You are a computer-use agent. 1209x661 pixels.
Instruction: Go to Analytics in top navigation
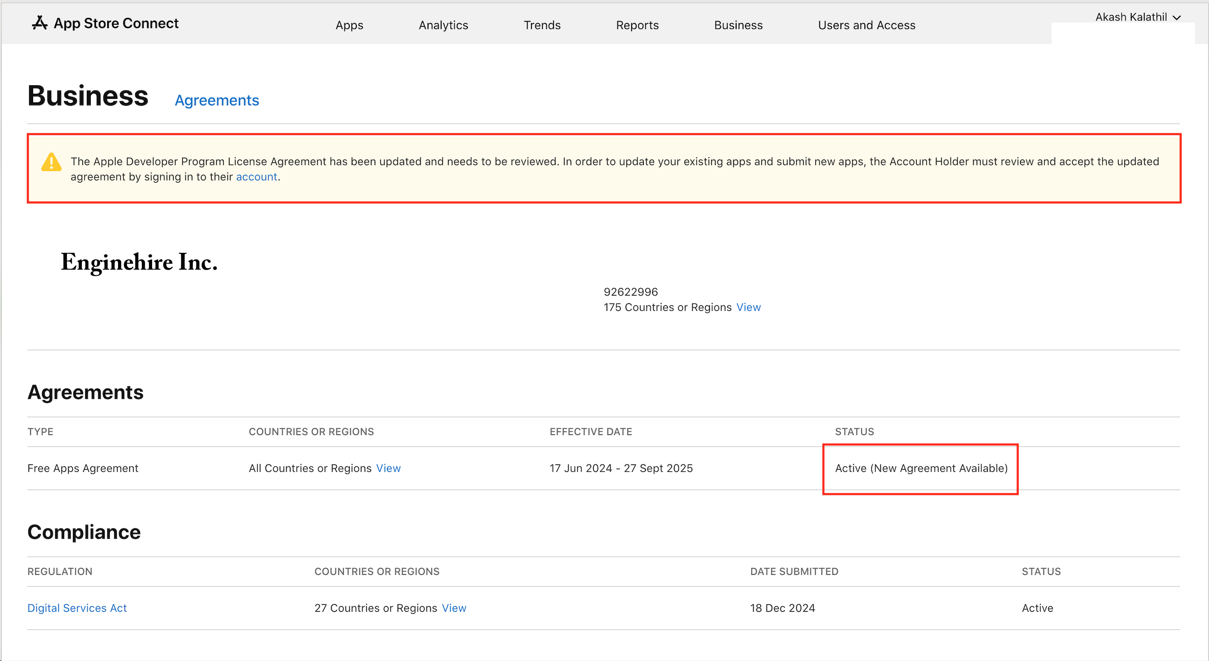(443, 25)
